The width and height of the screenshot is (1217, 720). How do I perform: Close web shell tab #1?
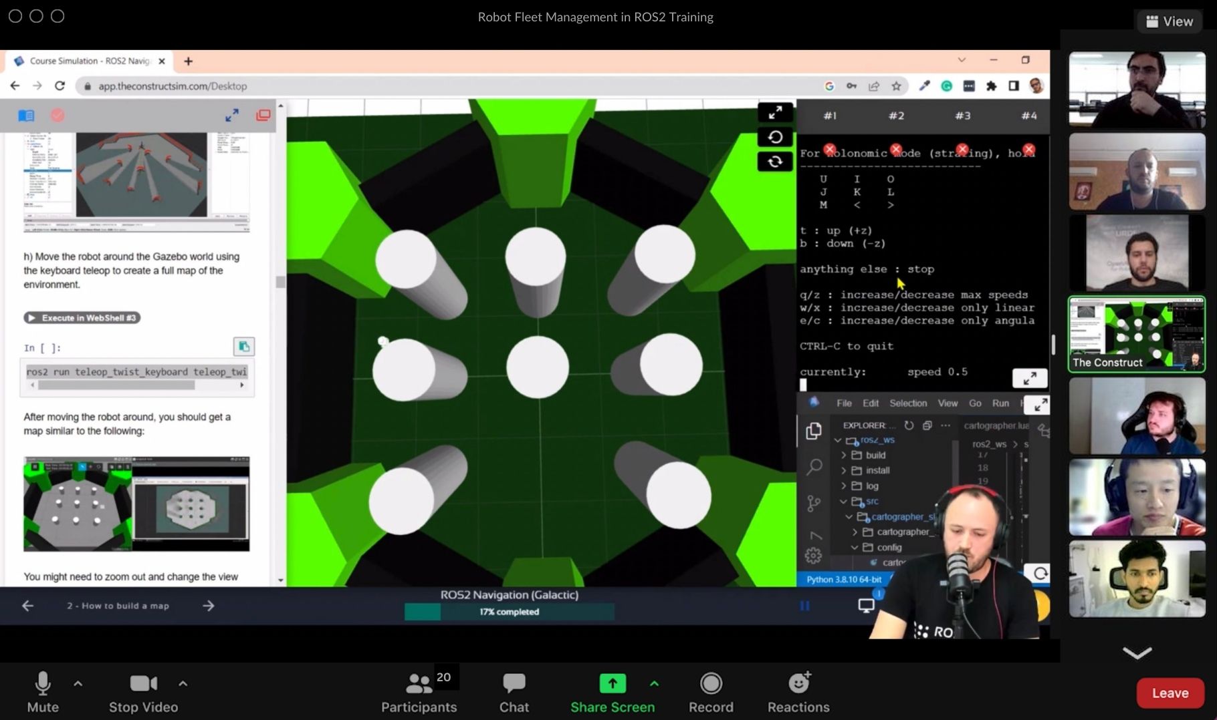(829, 149)
